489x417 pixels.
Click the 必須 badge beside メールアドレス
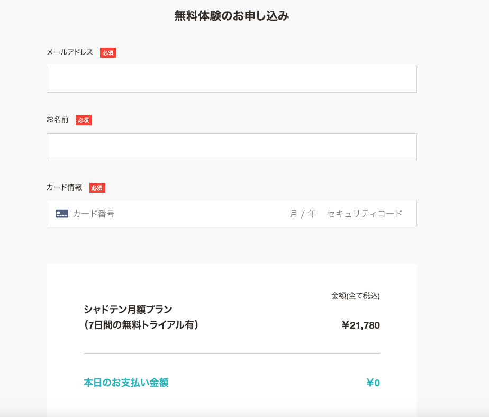[x=108, y=53]
